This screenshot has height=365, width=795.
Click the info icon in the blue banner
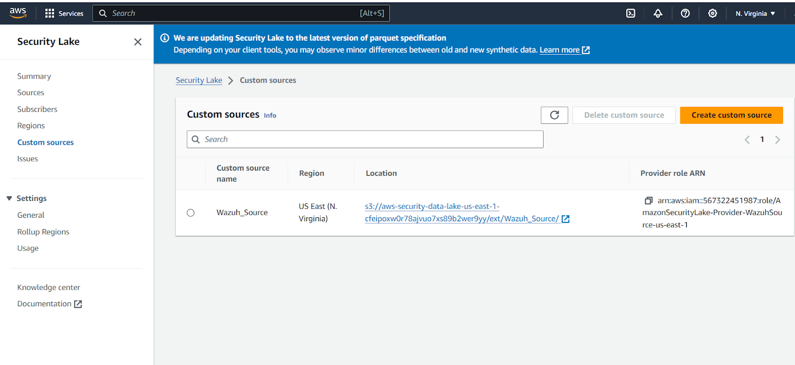(x=165, y=38)
